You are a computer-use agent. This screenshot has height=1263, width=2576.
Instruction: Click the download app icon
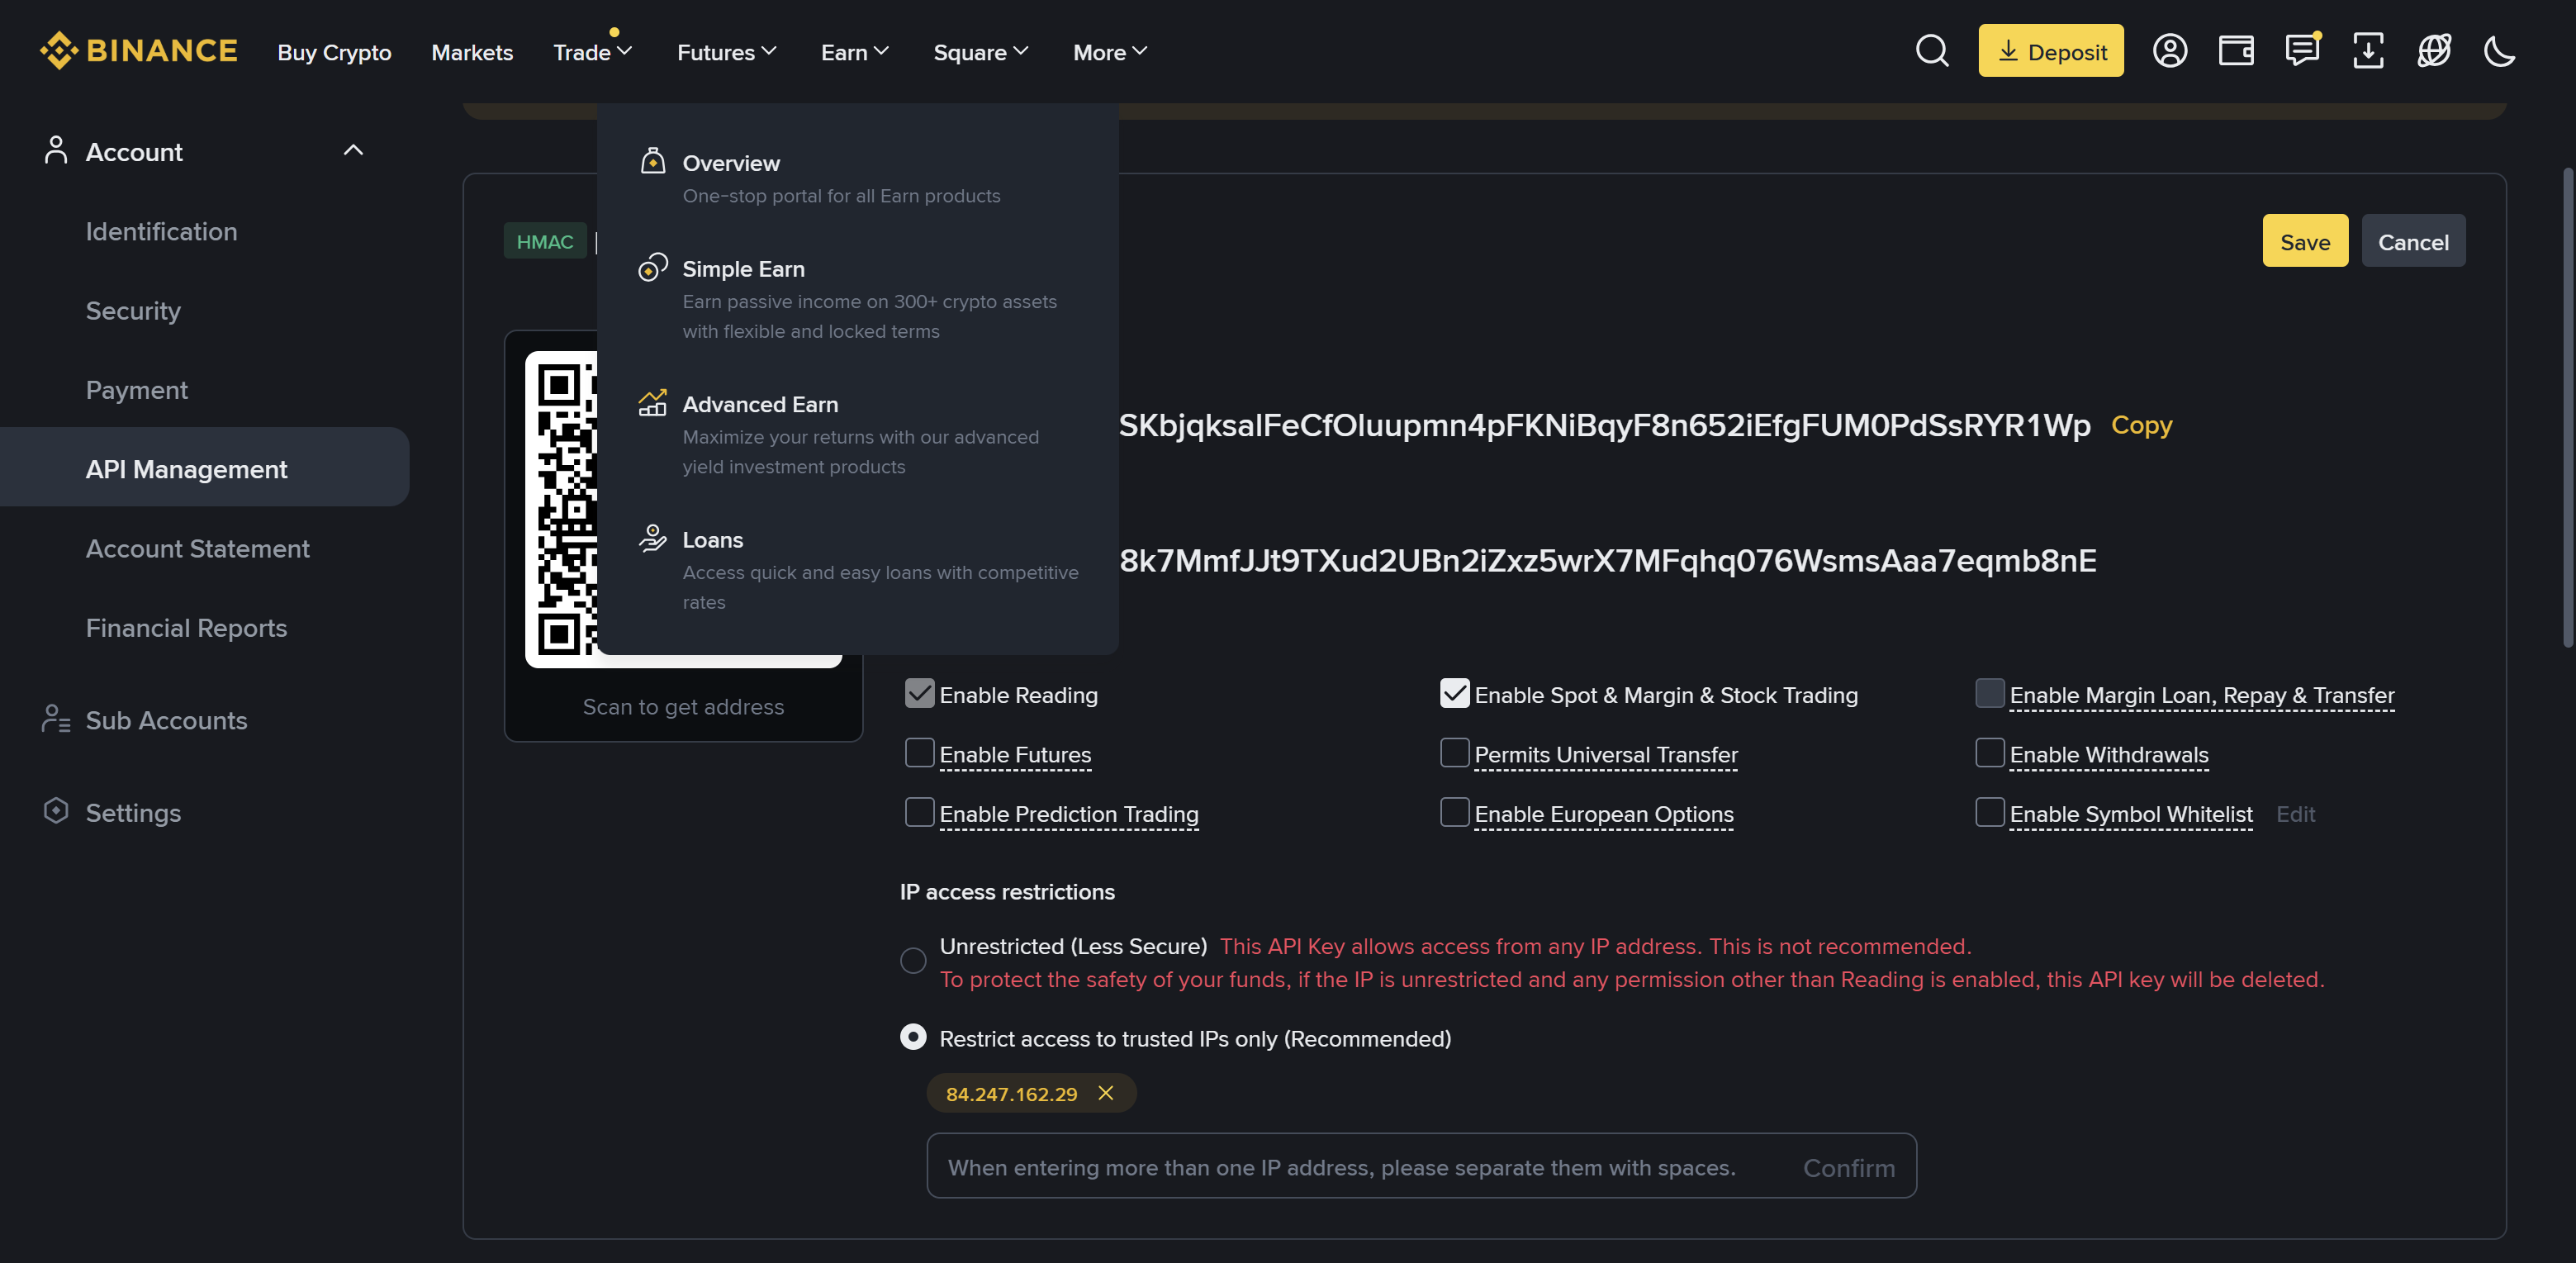[x=2367, y=50]
